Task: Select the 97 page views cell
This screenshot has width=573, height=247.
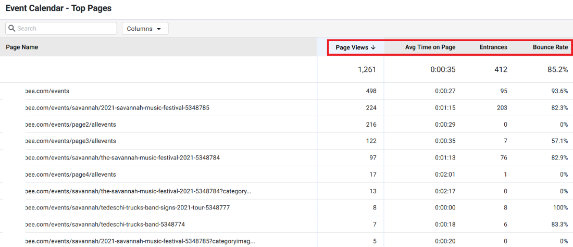Action: [x=373, y=158]
